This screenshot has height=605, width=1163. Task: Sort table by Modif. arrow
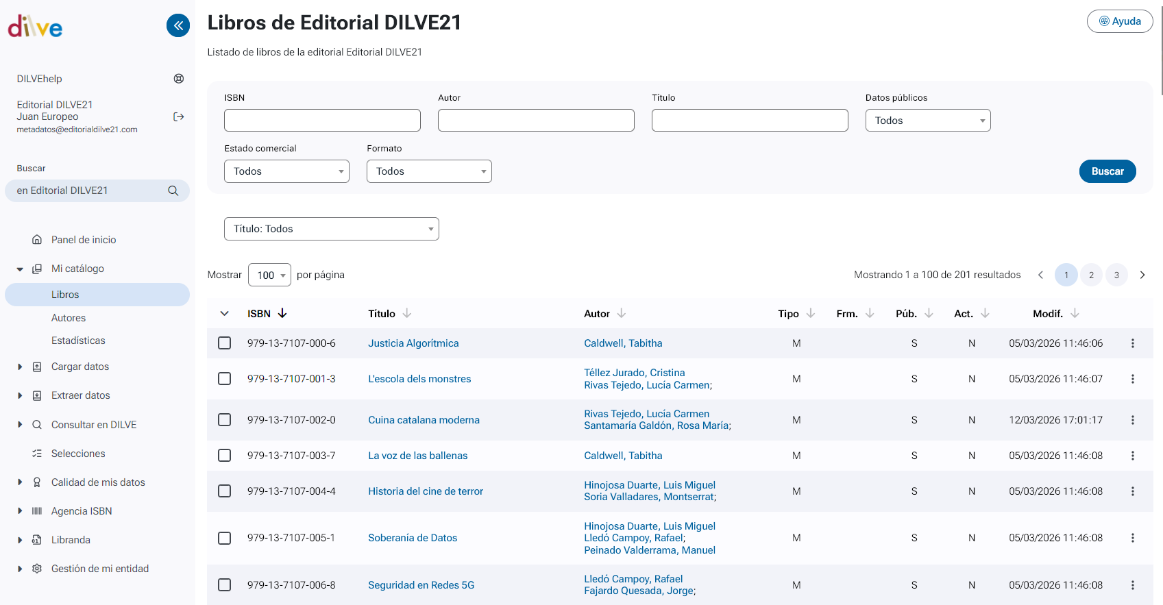coord(1075,313)
